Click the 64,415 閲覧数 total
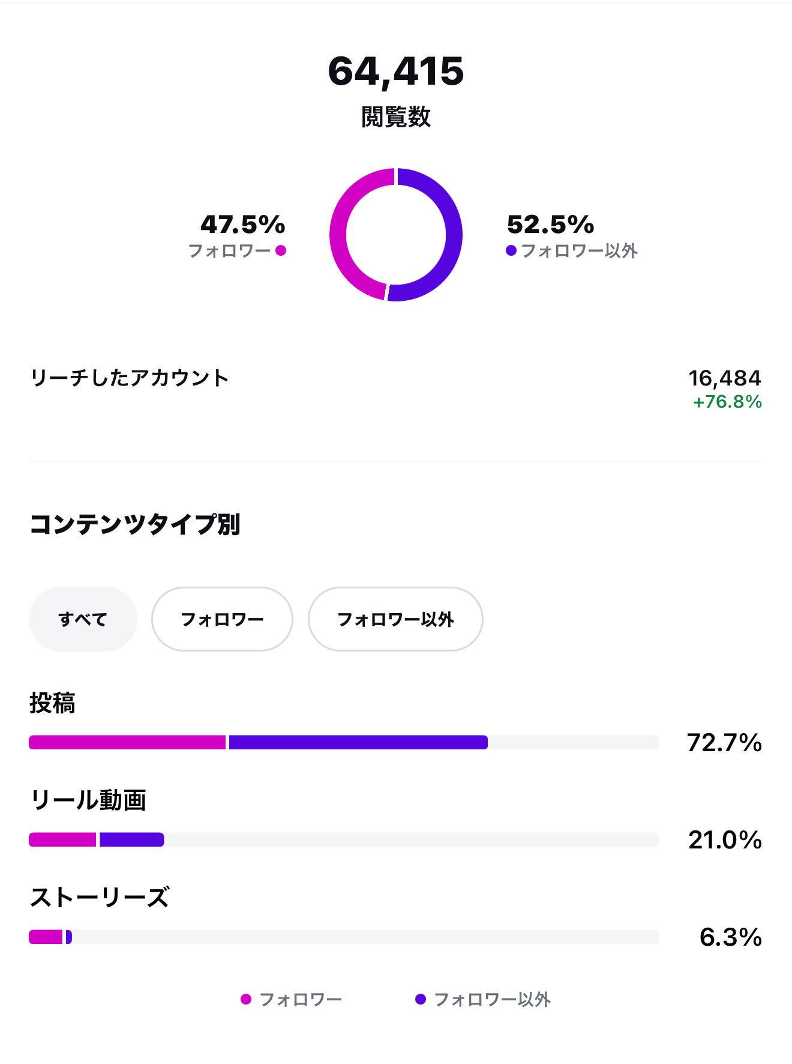Viewport: 792px width, 1064px height. tap(396, 71)
